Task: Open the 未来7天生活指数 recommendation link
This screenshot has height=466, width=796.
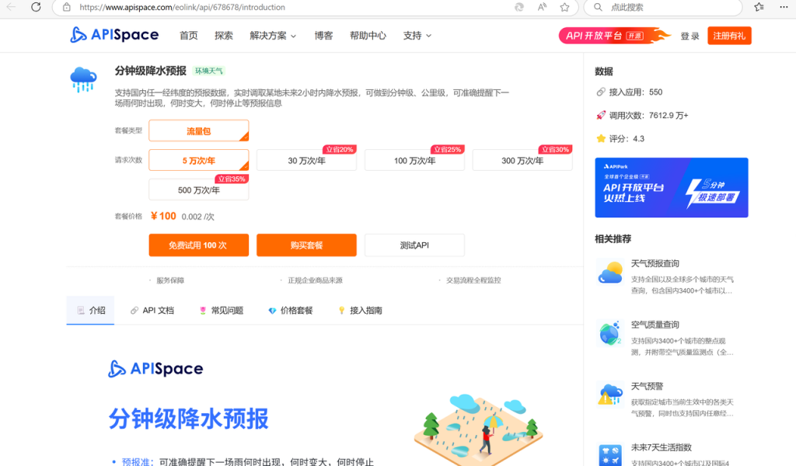Action: click(661, 447)
